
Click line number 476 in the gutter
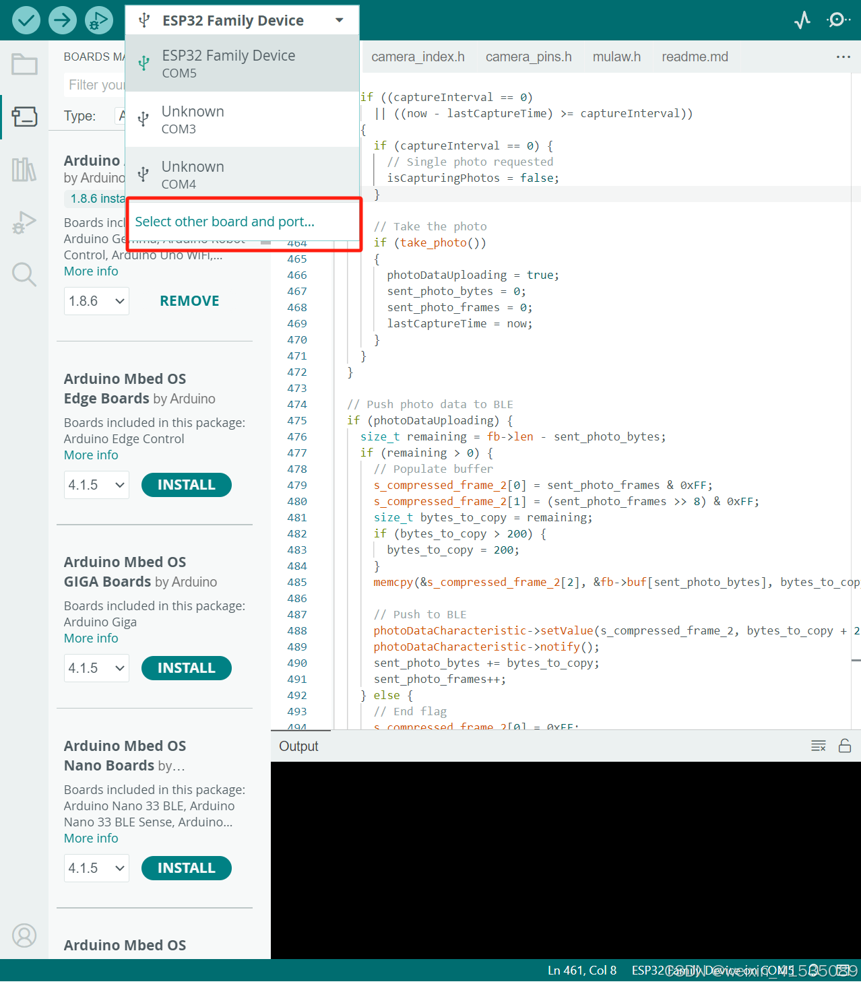(x=297, y=437)
